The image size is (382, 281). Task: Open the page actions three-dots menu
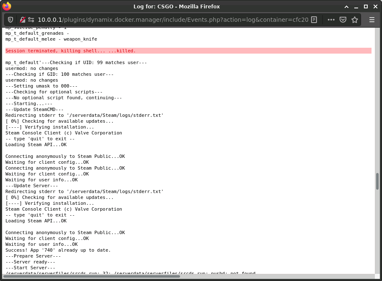pos(331,20)
